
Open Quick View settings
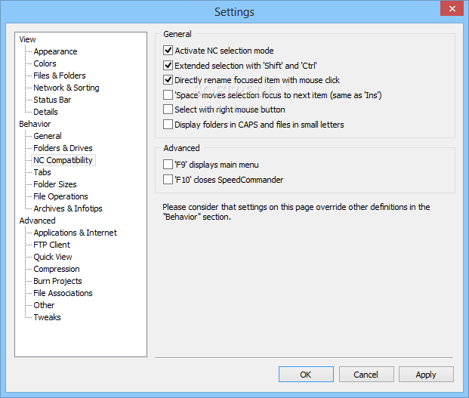53,257
